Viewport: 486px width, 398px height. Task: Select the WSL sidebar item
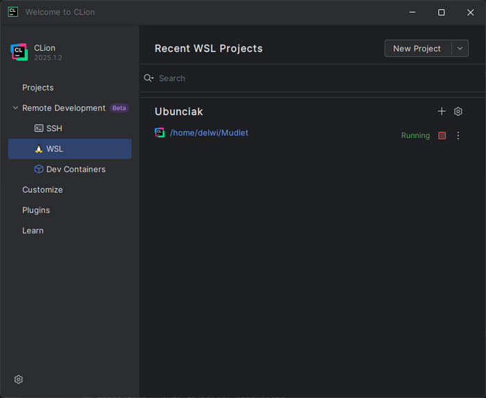(69, 149)
